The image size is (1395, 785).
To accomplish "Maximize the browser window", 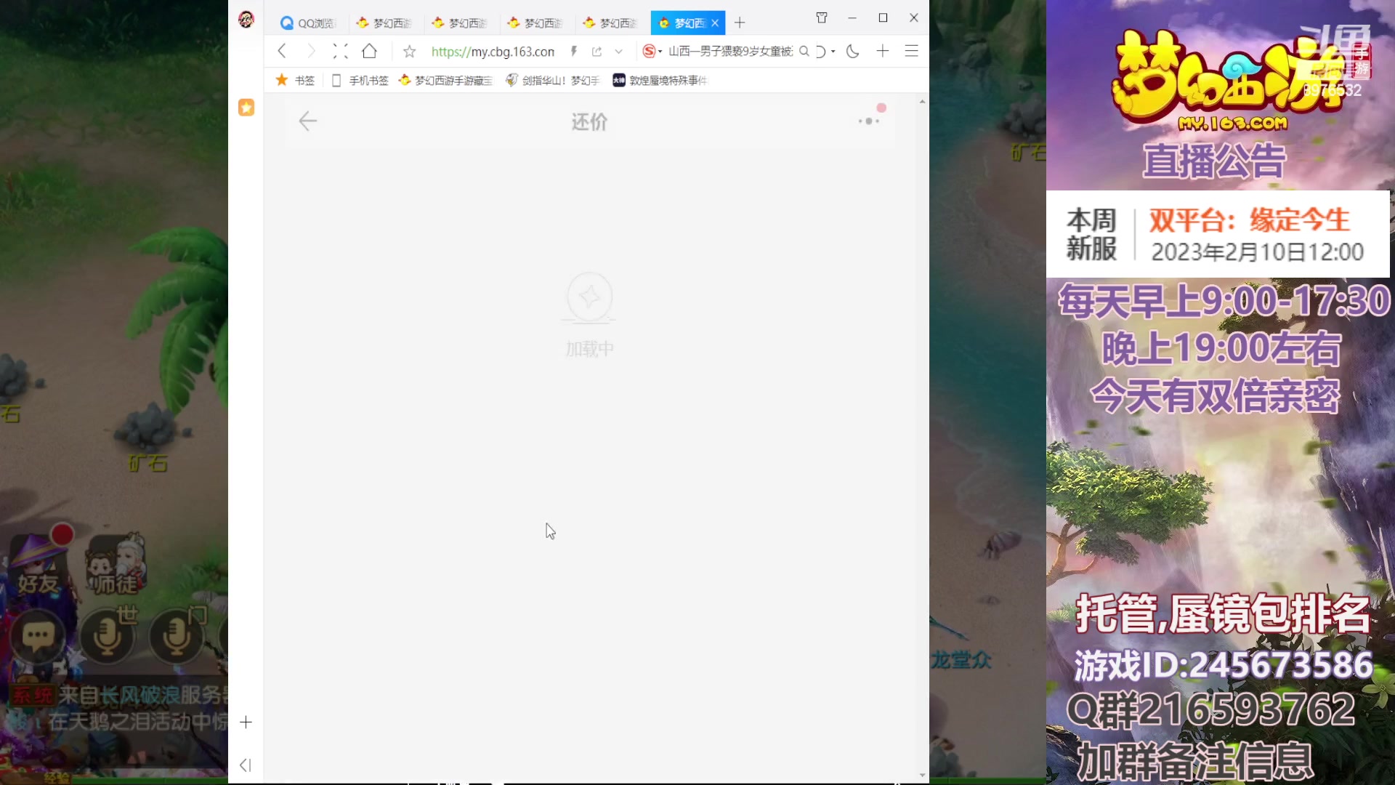I will (883, 17).
